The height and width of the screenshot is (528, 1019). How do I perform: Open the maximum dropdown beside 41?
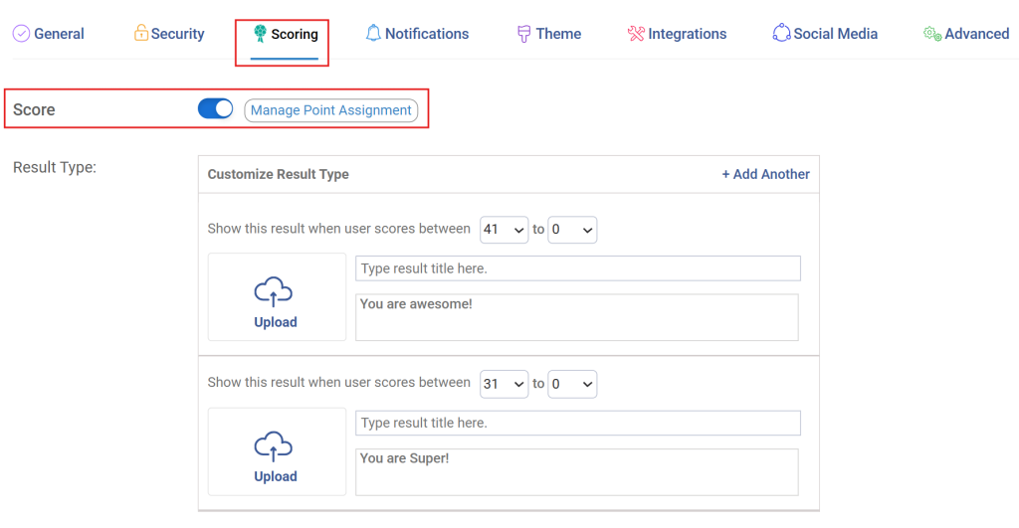point(572,230)
